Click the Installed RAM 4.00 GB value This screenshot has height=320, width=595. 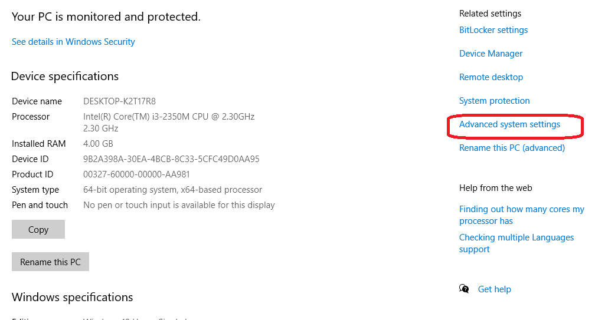point(98,144)
